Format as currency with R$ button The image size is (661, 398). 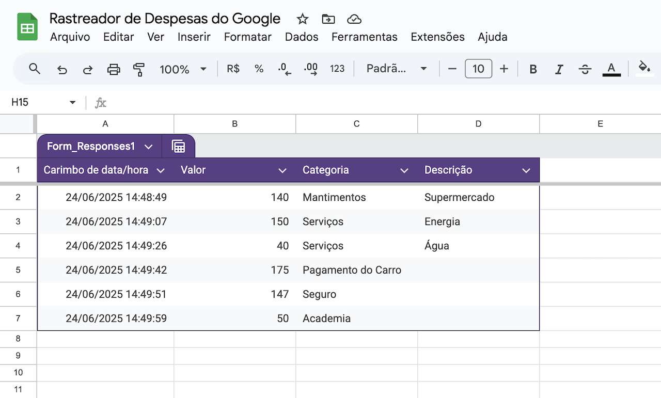(x=233, y=69)
